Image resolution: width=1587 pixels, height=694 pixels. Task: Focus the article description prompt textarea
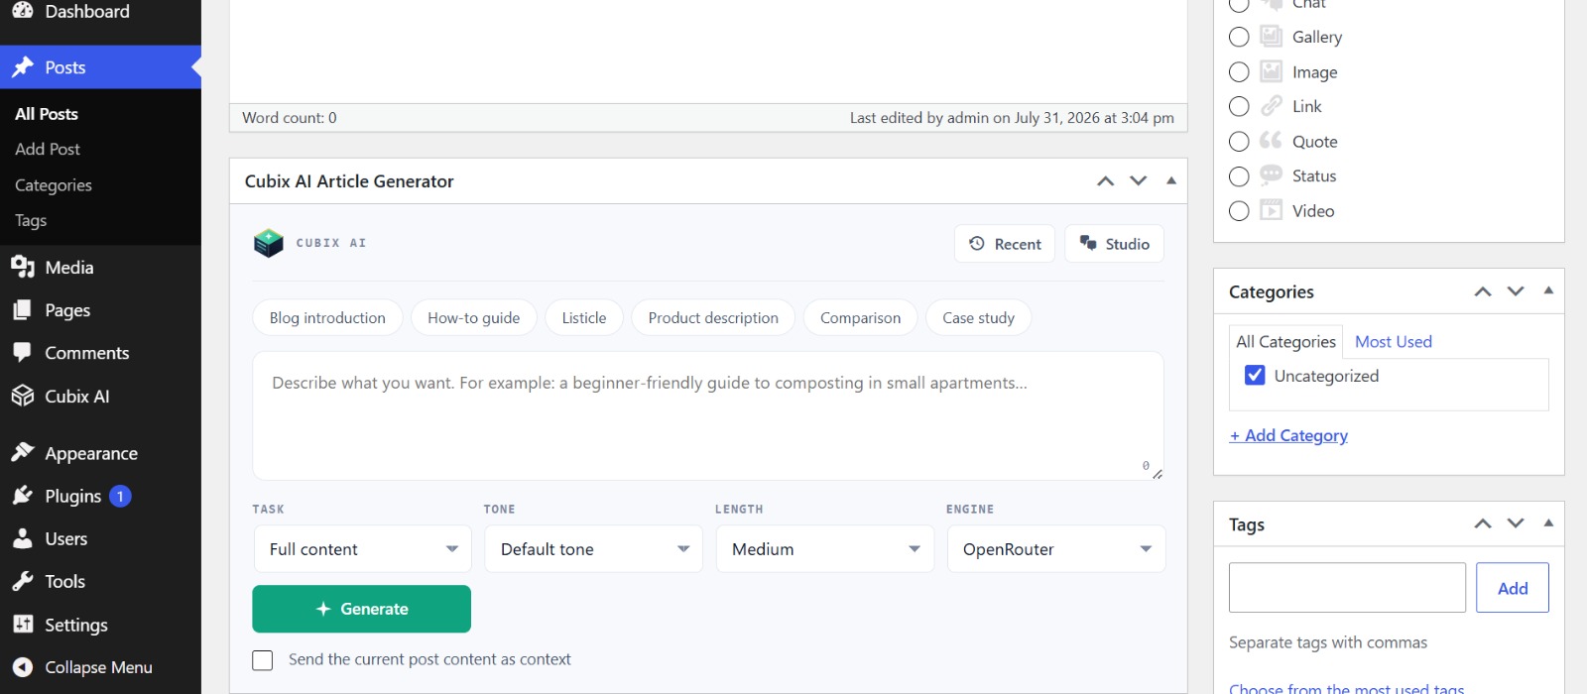[708, 415]
